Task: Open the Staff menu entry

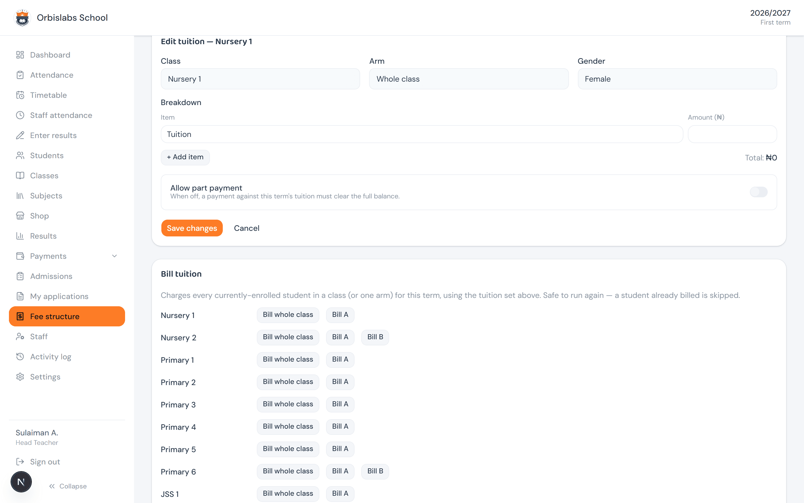Action: (67, 337)
